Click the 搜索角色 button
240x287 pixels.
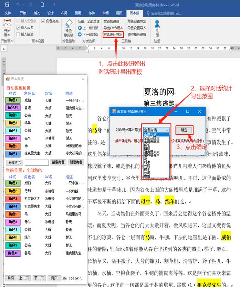[x=58, y=162]
